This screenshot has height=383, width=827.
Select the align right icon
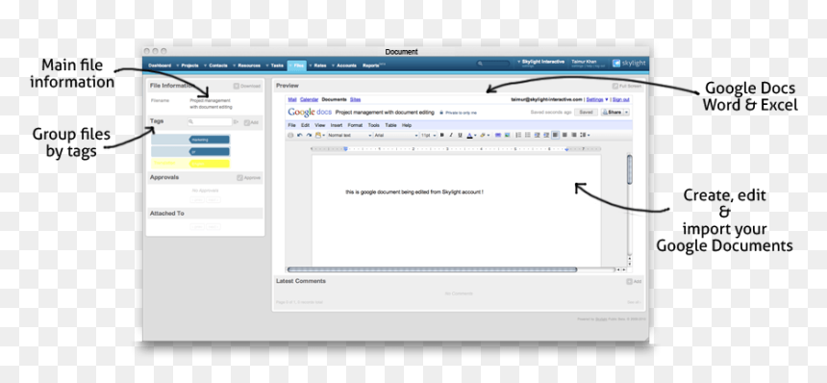[573, 135]
